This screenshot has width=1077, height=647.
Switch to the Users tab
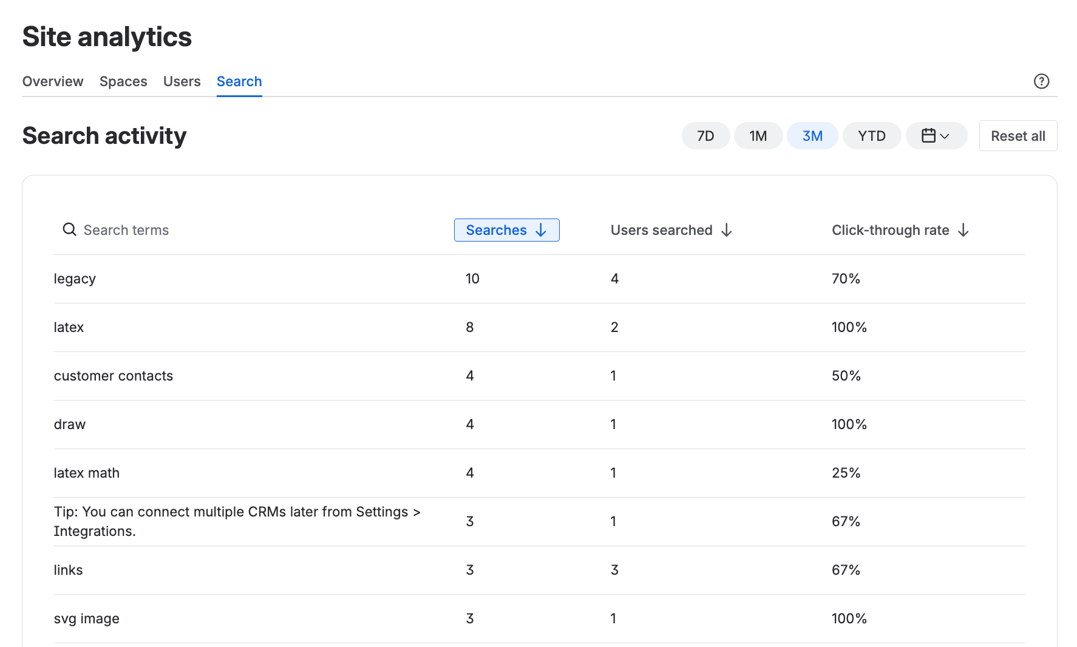(182, 81)
